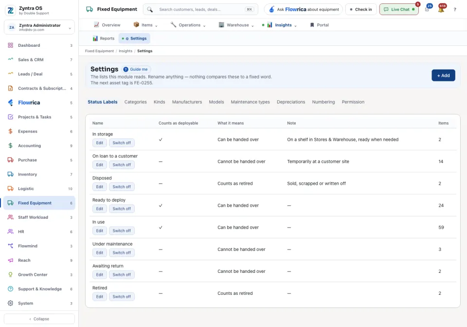Open Sales & CRM in the sidebar

click(x=39, y=59)
